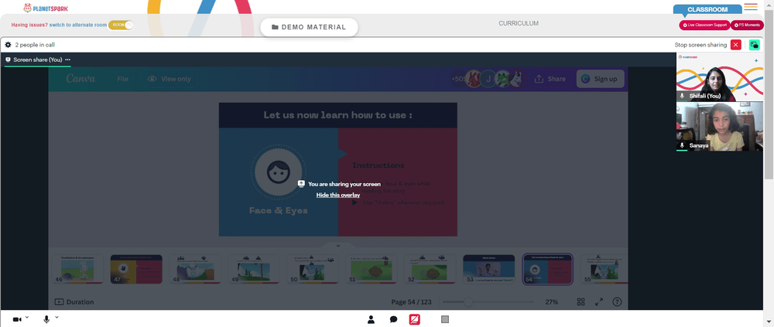The image size is (774, 327).
Task: Click Sanaya video tile
Action: (719, 126)
